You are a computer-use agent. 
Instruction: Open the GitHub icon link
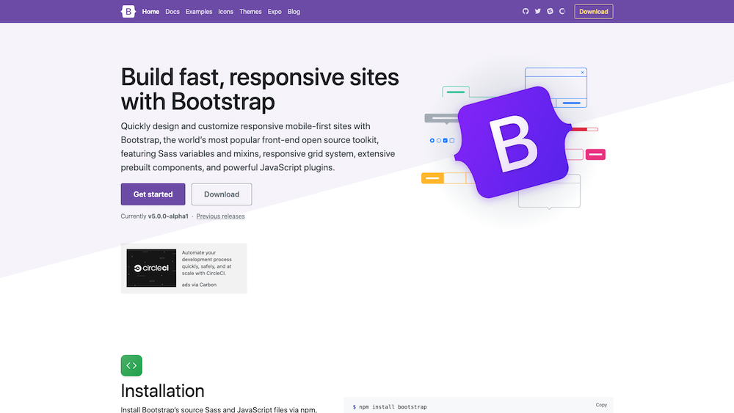tap(526, 11)
